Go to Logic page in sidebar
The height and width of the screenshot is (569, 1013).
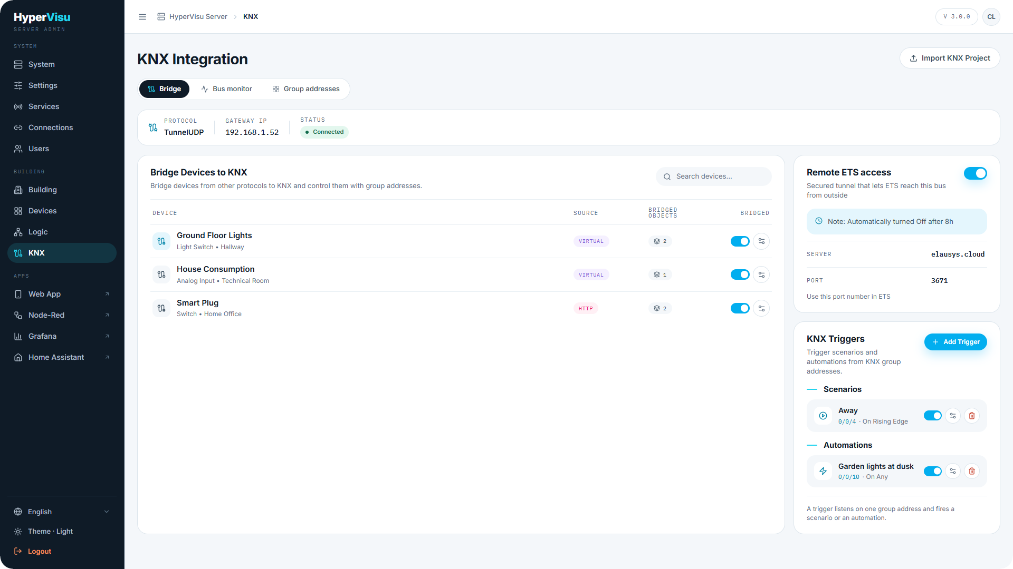point(62,232)
